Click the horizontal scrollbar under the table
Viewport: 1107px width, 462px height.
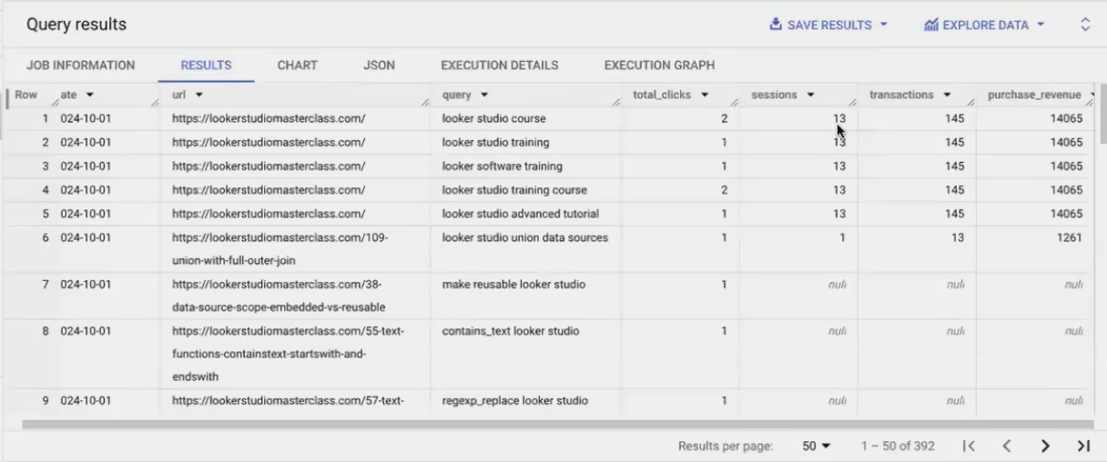point(557,424)
